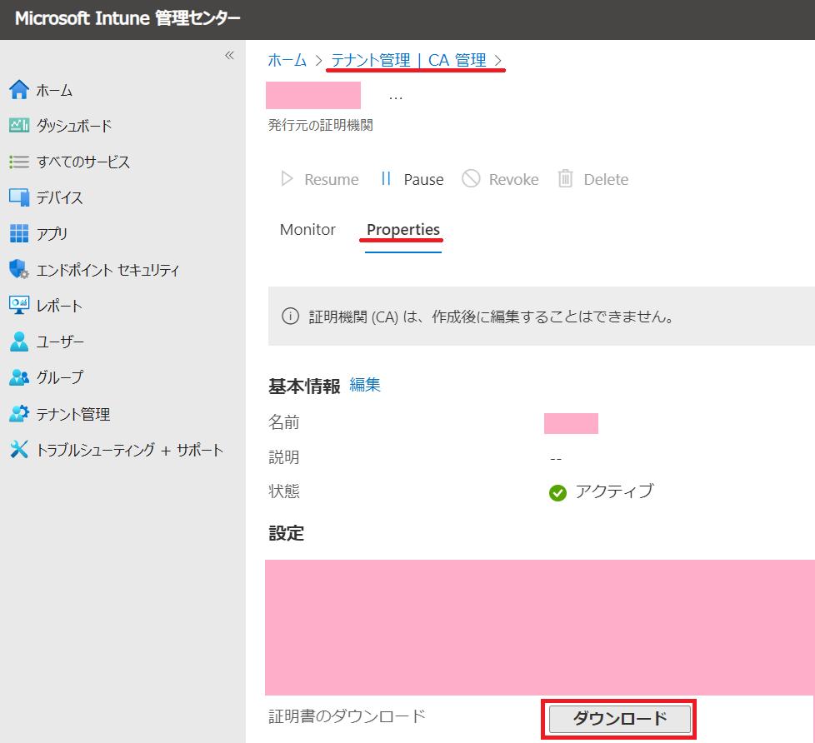Click the CA cannot be edited notice text
815x743 pixels.
[x=491, y=317]
